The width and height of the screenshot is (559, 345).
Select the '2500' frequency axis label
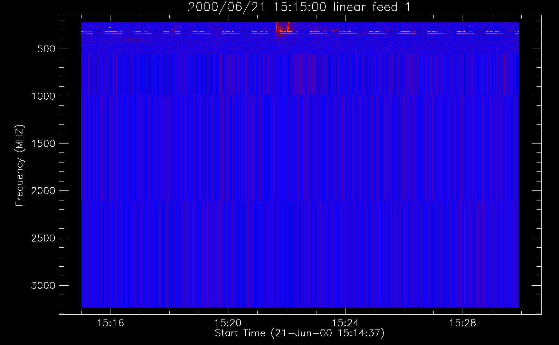coord(43,238)
